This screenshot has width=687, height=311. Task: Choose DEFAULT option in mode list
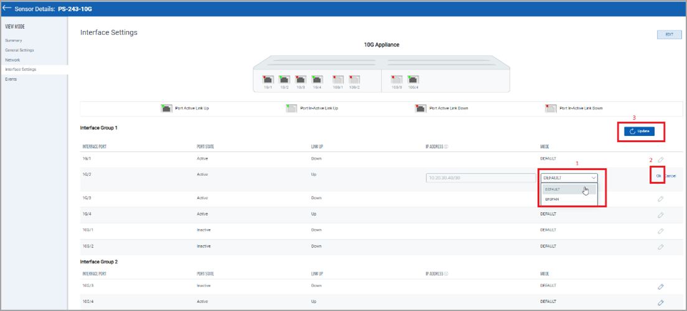552,189
